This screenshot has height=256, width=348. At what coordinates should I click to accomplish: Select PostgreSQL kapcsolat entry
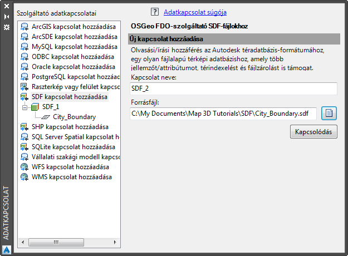(76, 77)
